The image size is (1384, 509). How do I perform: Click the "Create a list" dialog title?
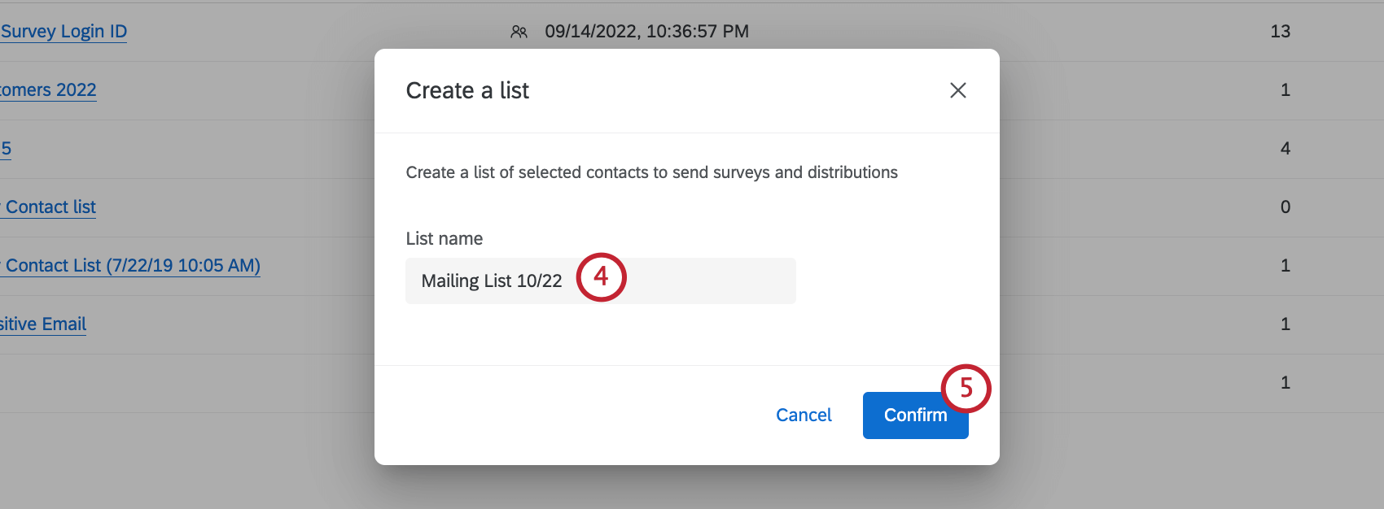point(467,90)
